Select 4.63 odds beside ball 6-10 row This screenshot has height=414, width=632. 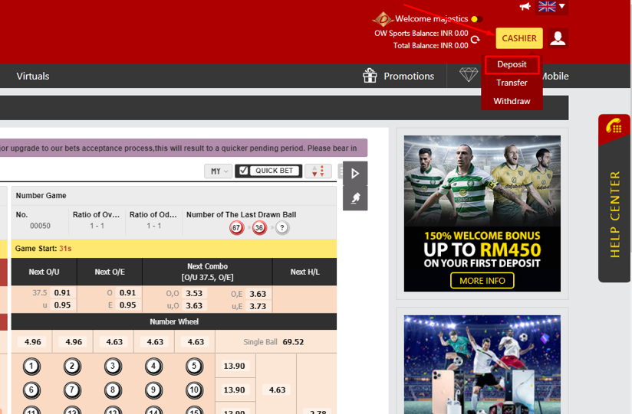[x=277, y=390]
